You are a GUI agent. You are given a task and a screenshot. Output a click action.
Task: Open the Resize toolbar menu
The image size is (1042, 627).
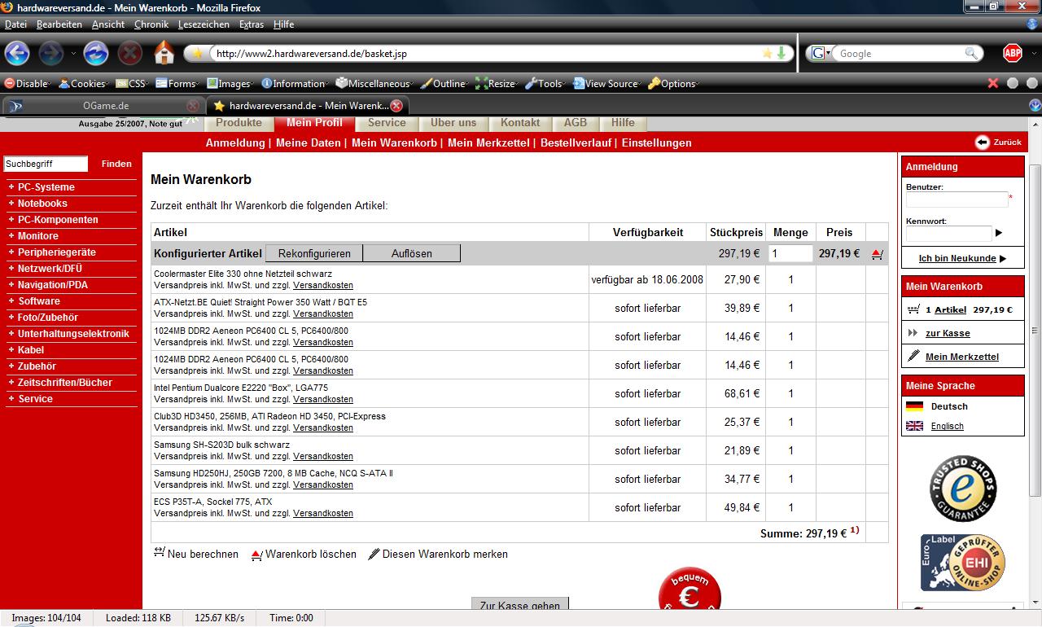click(x=497, y=83)
